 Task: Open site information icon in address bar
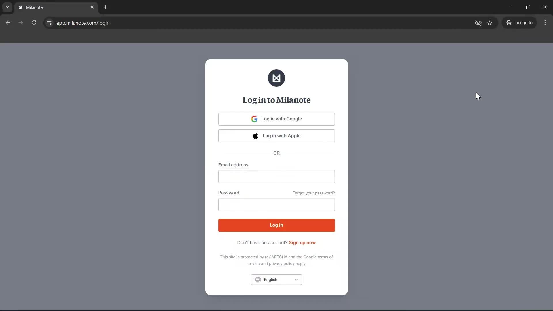point(49,23)
